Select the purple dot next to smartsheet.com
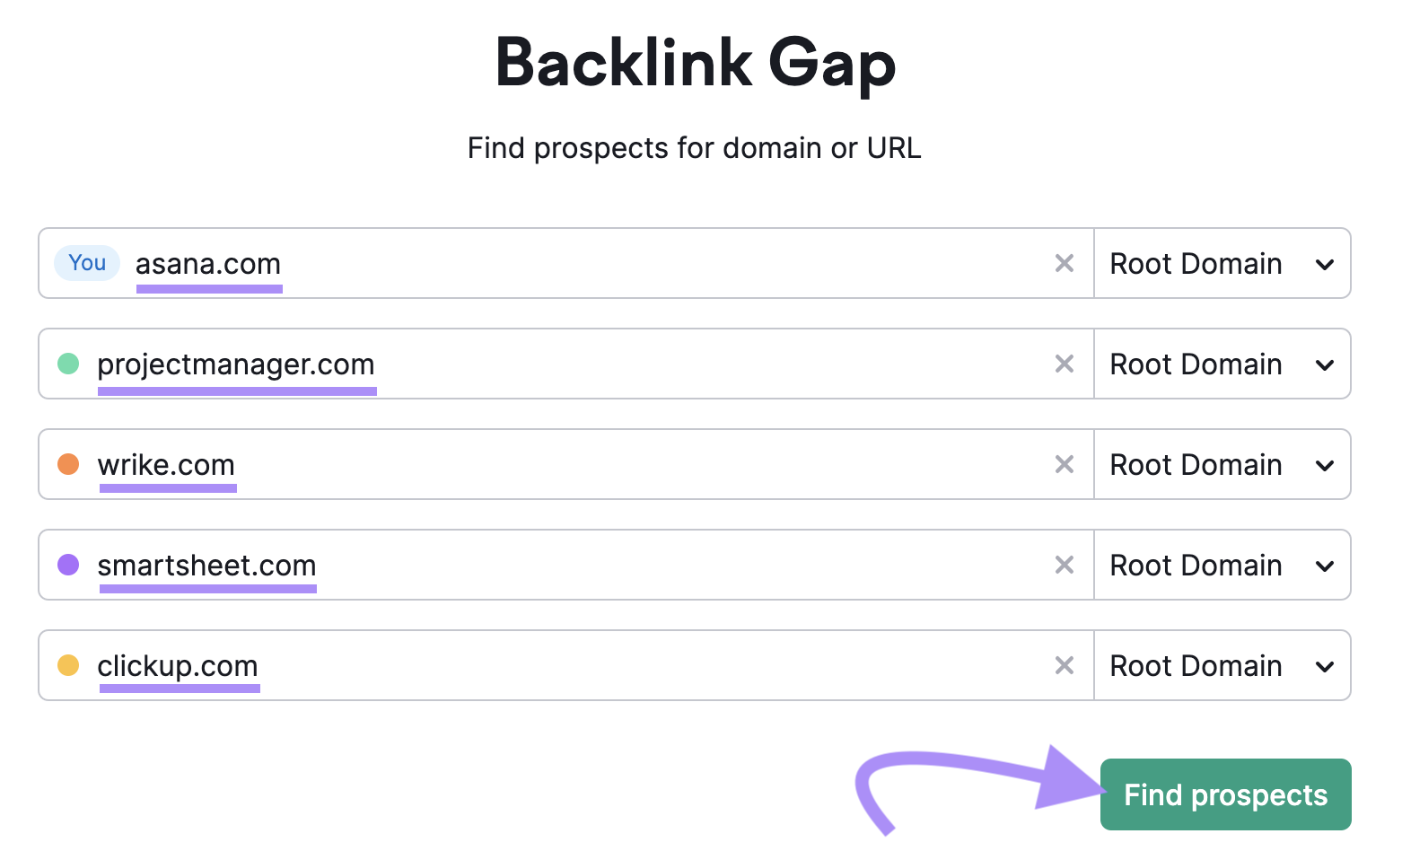The height and width of the screenshot is (860, 1402). pyautogui.click(x=69, y=565)
